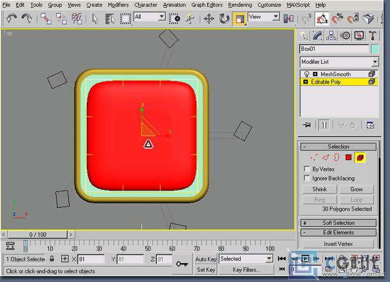390x282 pixels.
Task: Toggle the Percent Snap tool
Action: 337,19
